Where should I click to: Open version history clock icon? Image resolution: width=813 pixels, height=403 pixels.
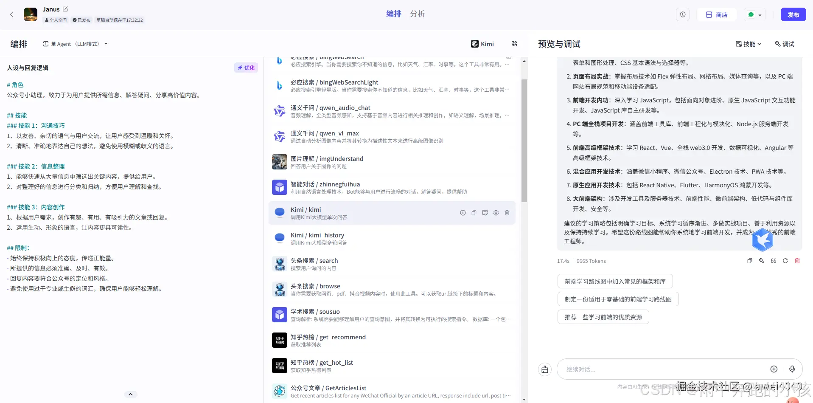click(682, 14)
